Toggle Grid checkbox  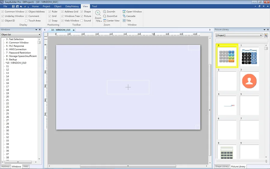[x=49, y=16]
